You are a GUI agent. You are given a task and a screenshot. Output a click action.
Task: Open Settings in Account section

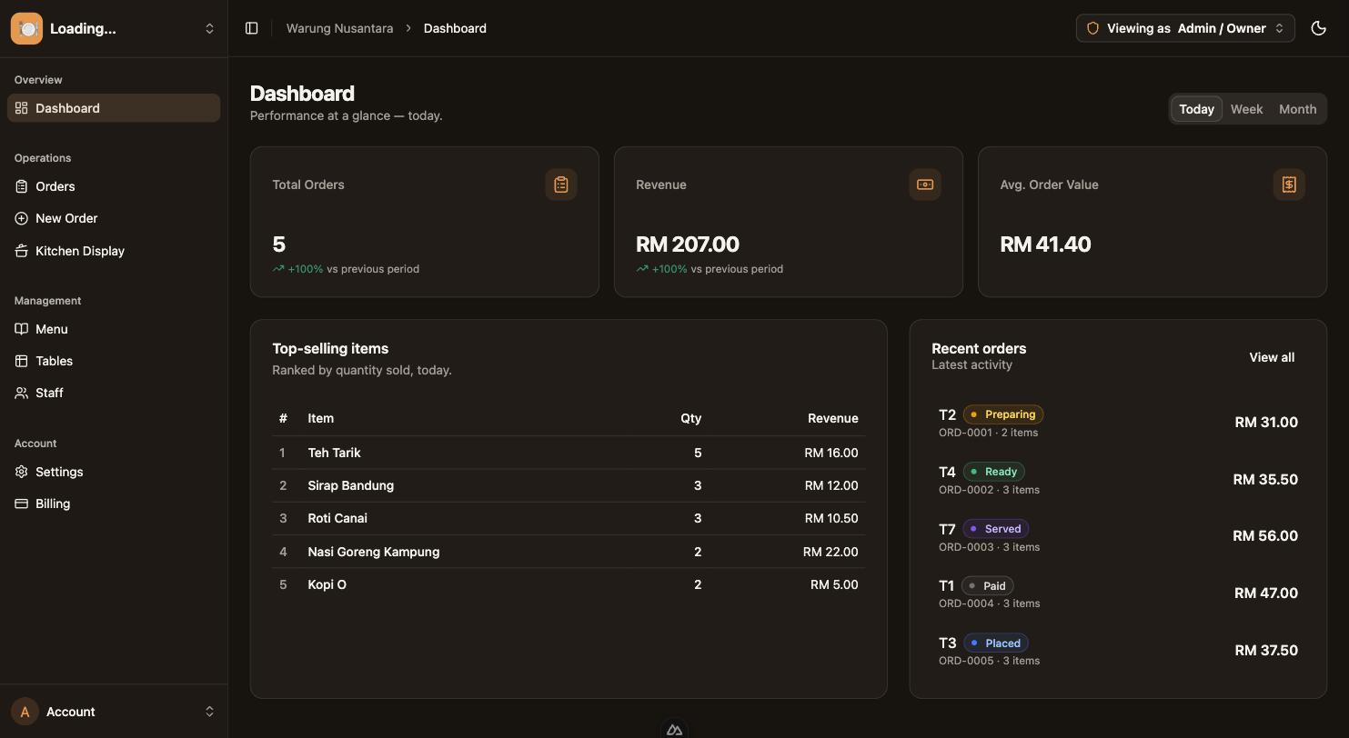pos(114,472)
